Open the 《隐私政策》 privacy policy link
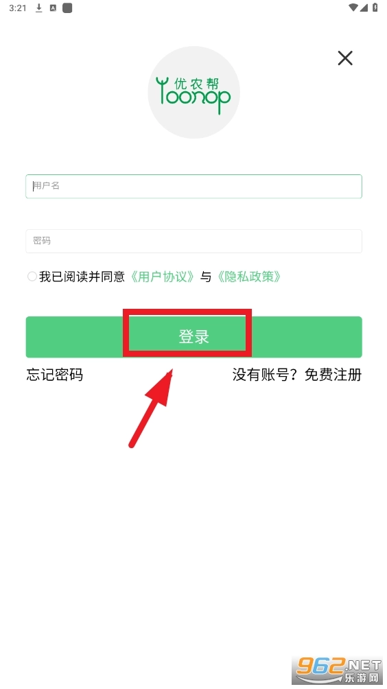This screenshot has width=387, height=689. (248, 277)
